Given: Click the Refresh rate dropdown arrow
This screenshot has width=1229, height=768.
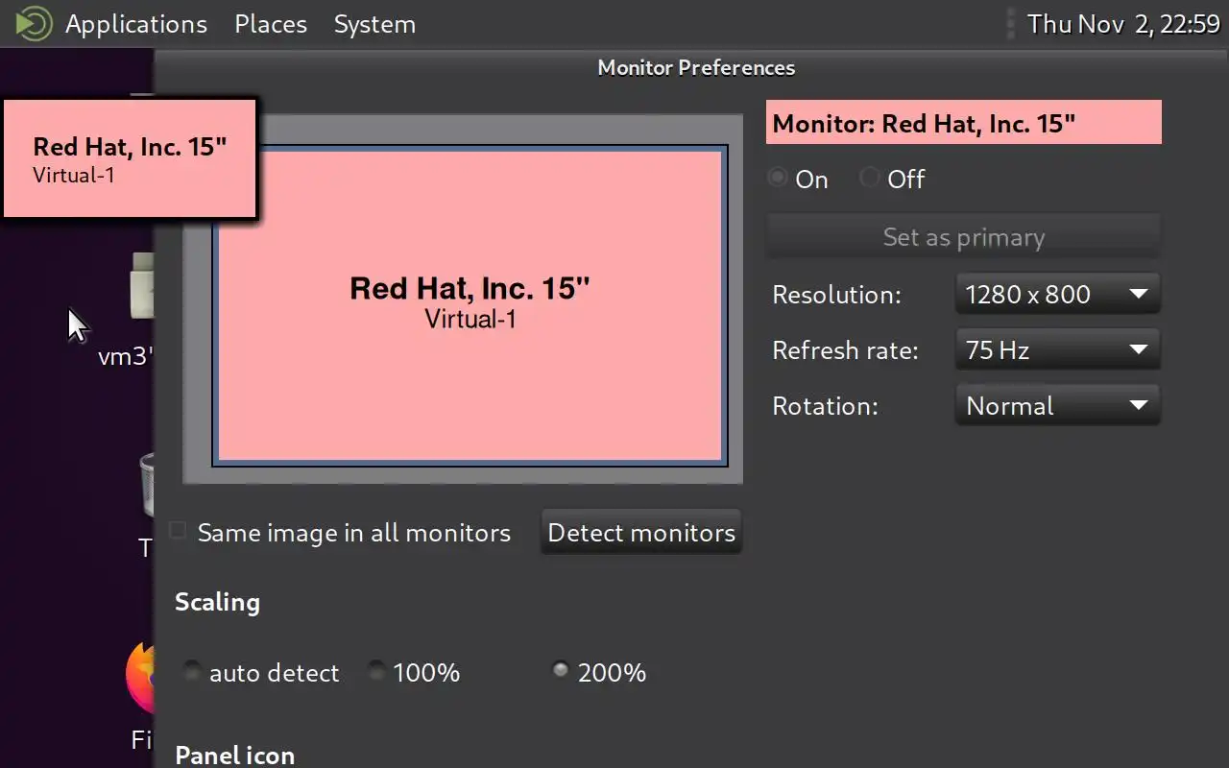Looking at the screenshot, I should pos(1139,349).
